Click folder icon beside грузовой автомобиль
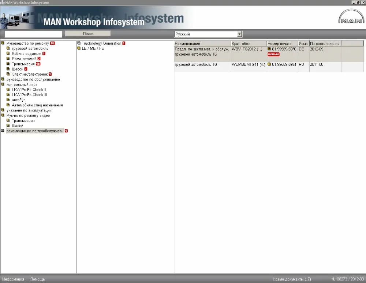 [x=8, y=48]
